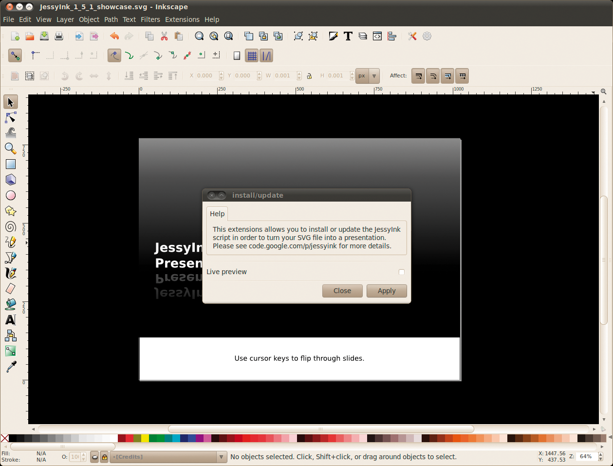
Task: Enable the Live preview checkbox
Action: [x=402, y=272]
